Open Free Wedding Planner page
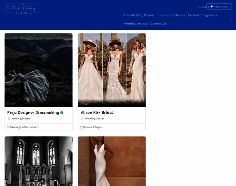236x186 pixels. coord(139,15)
